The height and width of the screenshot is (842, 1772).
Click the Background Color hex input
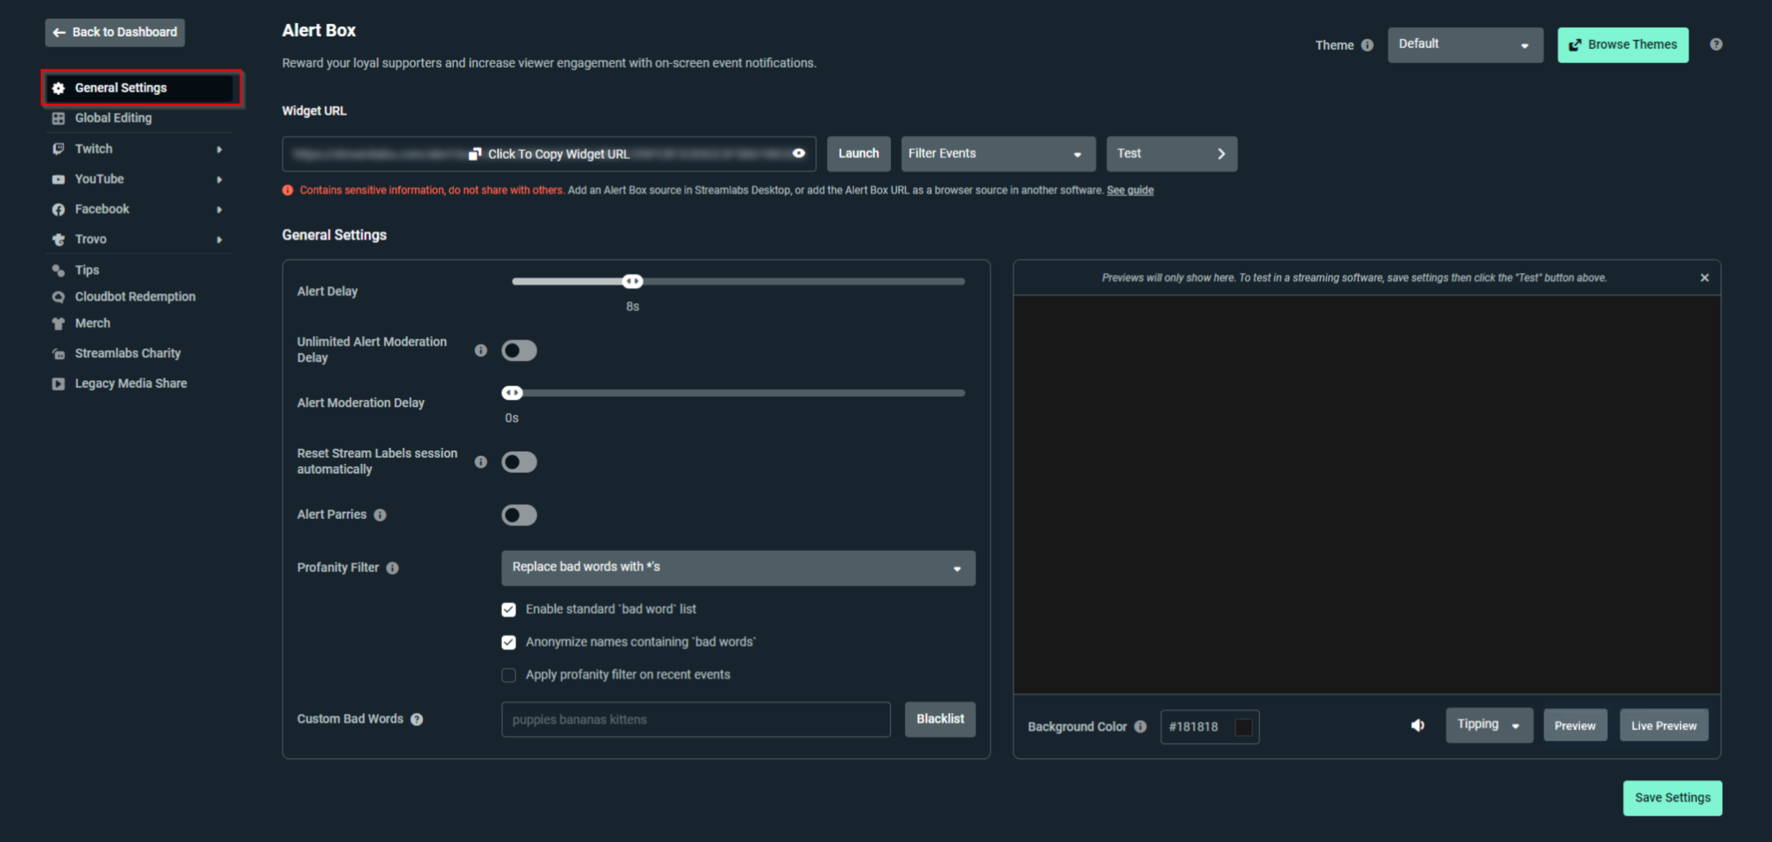coord(1209,727)
